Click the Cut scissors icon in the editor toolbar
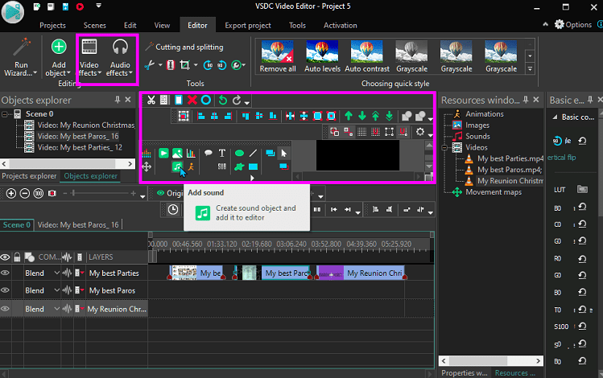 [151, 101]
